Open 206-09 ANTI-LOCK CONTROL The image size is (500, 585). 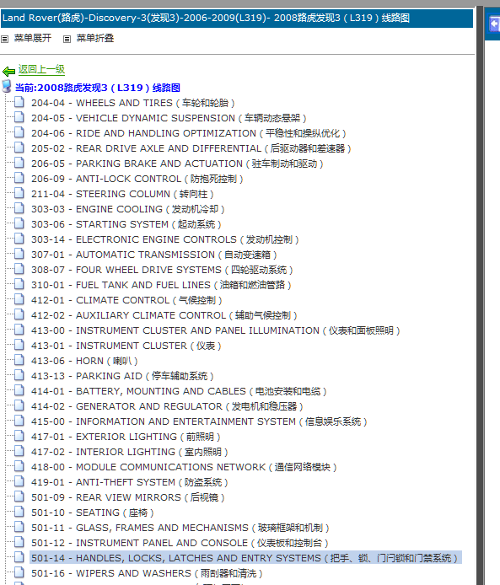coord(137,179)
